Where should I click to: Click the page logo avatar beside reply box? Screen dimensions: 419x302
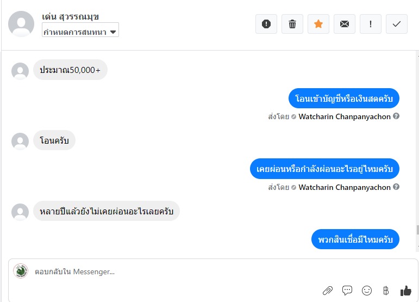(21, 271)
